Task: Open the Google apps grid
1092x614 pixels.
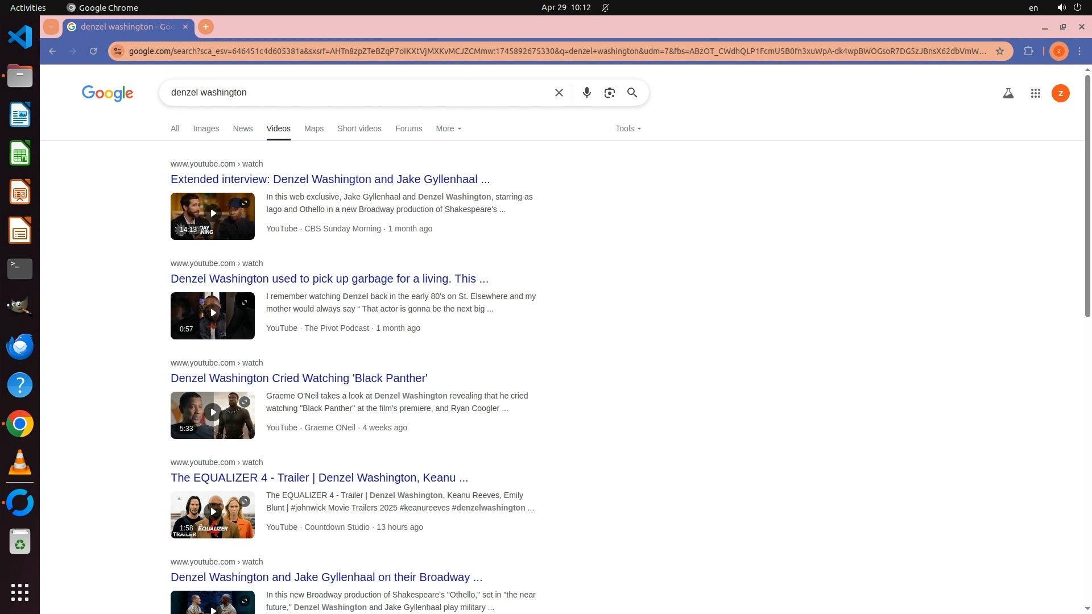Action: [x=1035, y=93]
